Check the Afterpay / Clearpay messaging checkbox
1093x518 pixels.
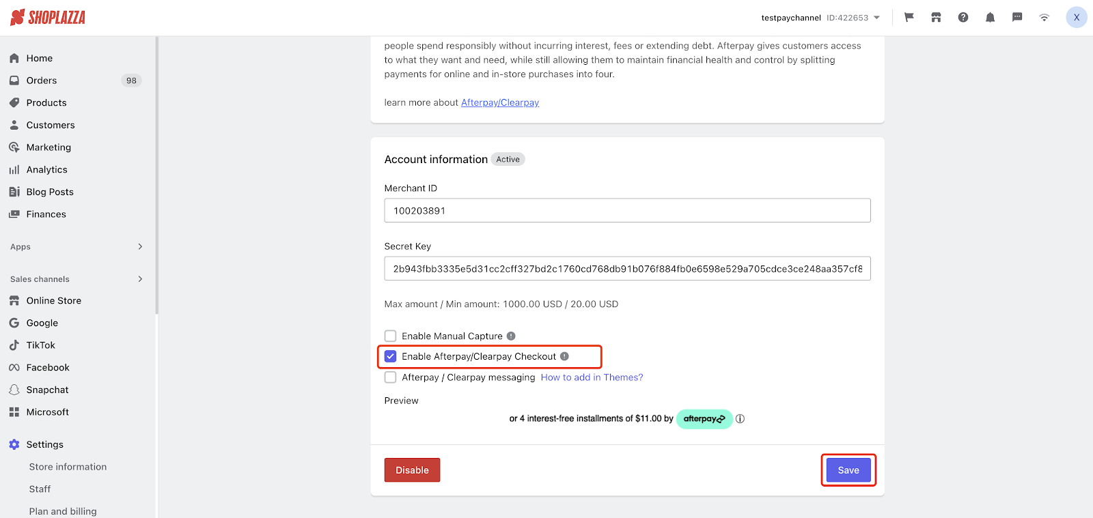coord(391,377)
